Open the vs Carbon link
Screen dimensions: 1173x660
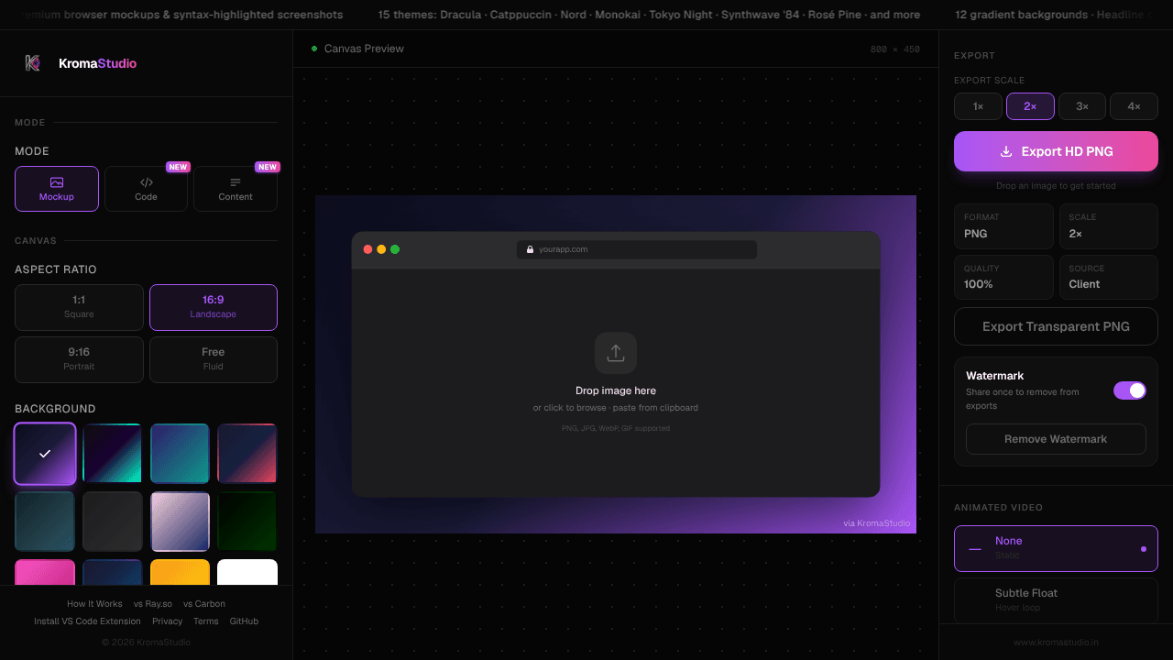[204, 604]
